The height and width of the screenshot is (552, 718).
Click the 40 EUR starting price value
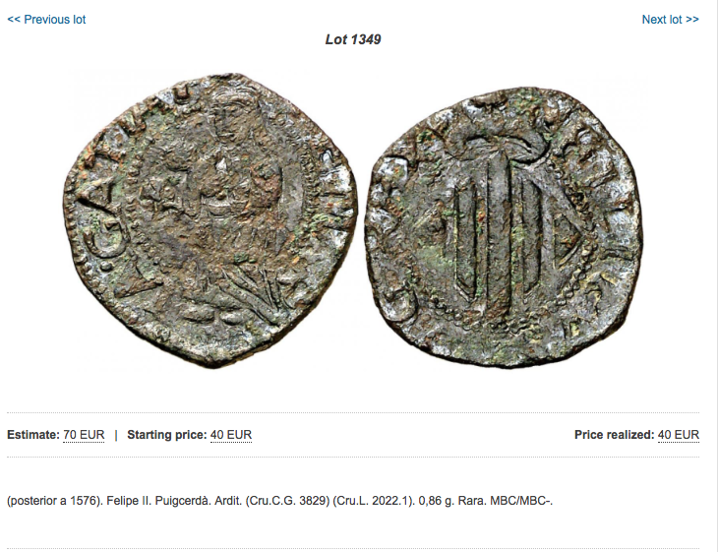[231, 435]
